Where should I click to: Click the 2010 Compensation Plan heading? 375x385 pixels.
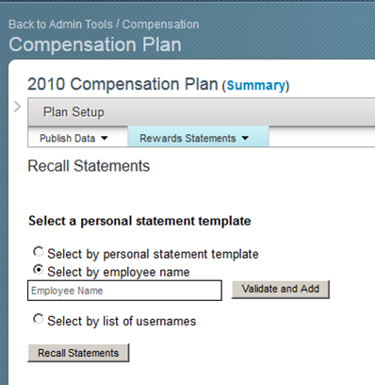(x=122, y=84)
